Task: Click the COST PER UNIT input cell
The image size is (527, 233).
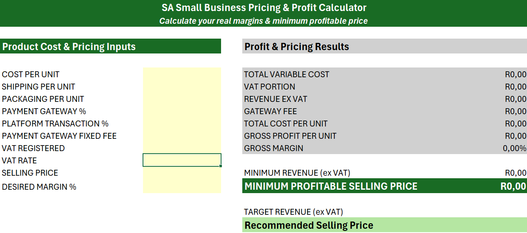Action: (x=182, y=74)
